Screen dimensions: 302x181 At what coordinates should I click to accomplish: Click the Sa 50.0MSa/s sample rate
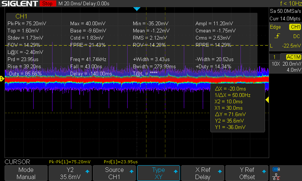[x=285, y=11]
